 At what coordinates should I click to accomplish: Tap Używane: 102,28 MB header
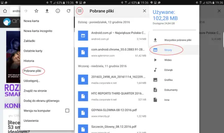[165, 15]
